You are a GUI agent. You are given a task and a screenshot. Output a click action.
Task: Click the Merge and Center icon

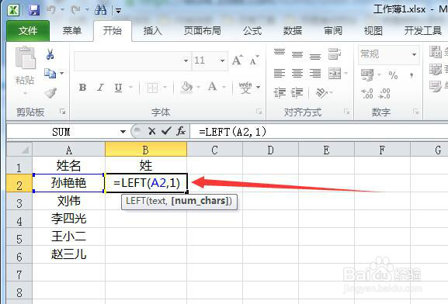(335, 73)
